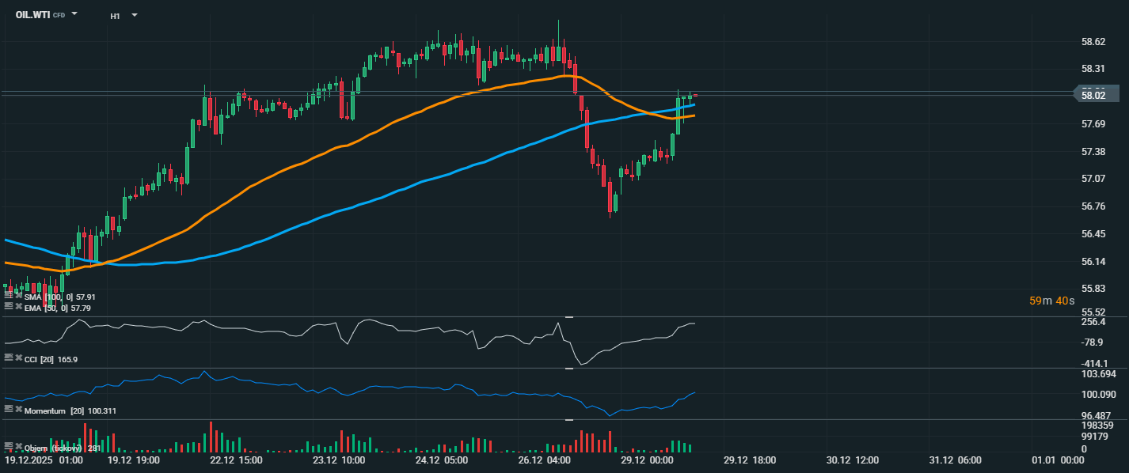
Task: Remove the Momentum indicator with X icon
Action: [18, 410]
